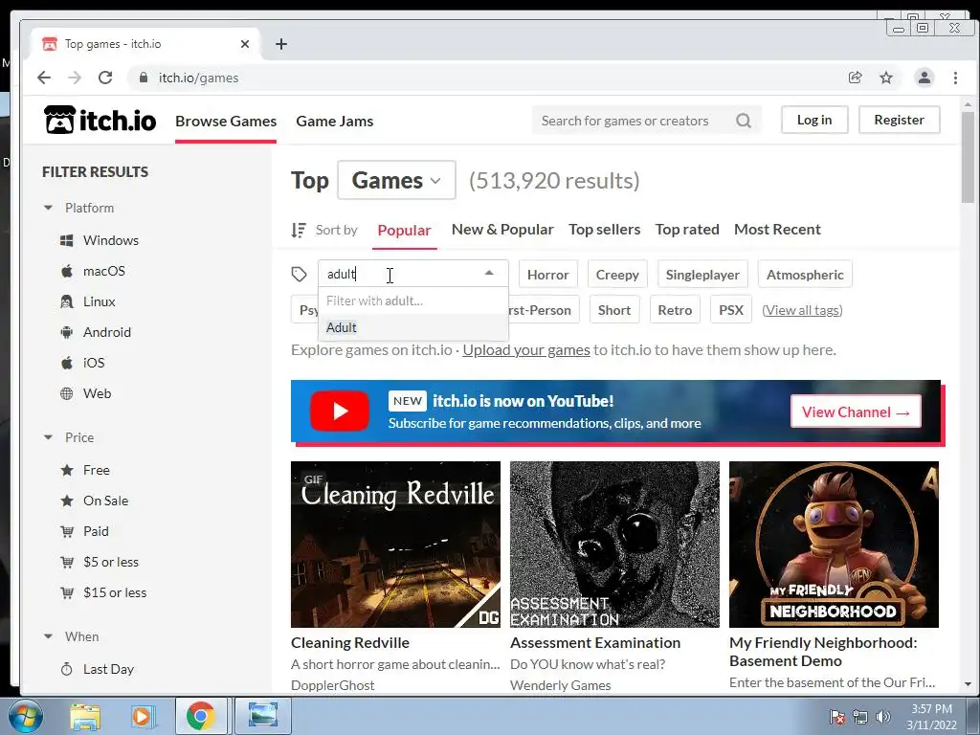Open Windows Start button
This screenshot has height=735, width=980.
click(26, 716)
